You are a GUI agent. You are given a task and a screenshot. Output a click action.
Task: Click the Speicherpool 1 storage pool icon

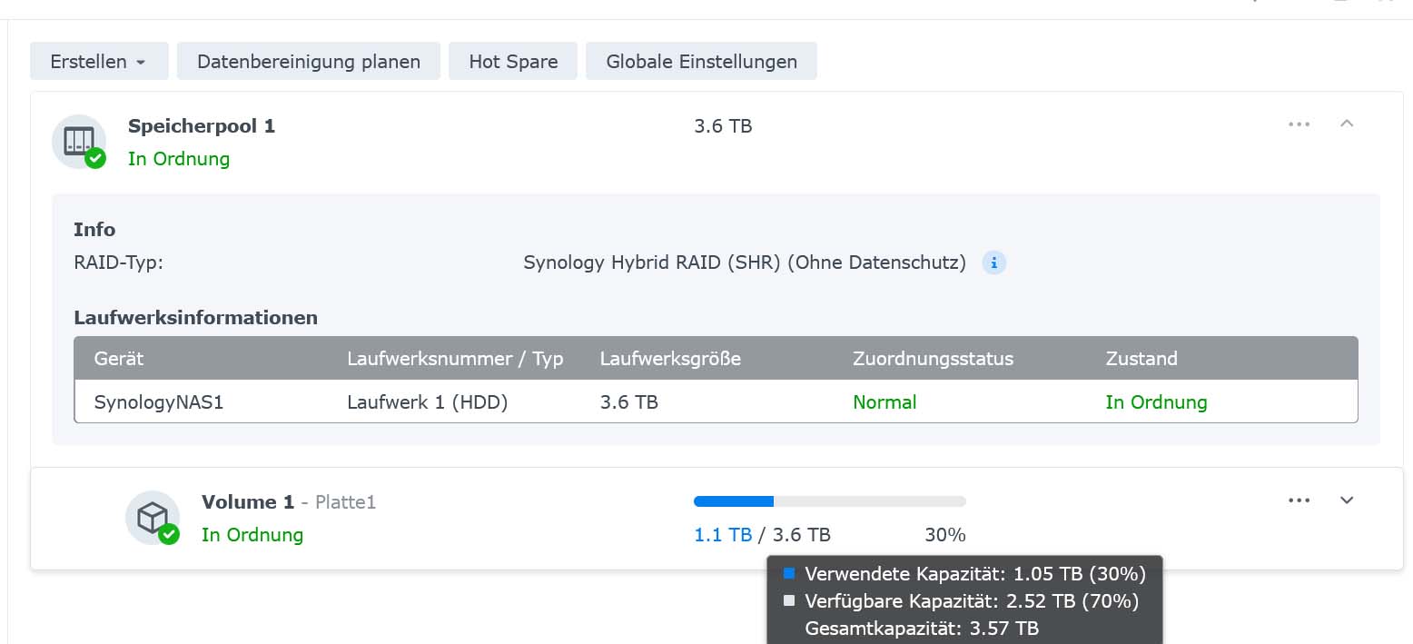[79, 142]
